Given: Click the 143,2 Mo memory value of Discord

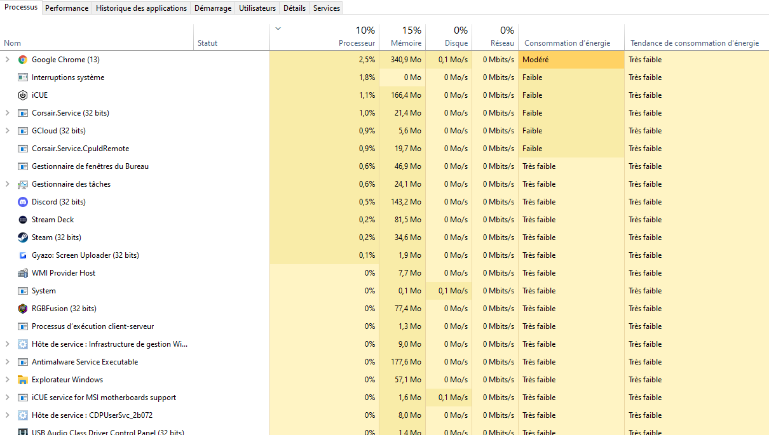Looking at the screenshot, I should click(x=405, y=202).
